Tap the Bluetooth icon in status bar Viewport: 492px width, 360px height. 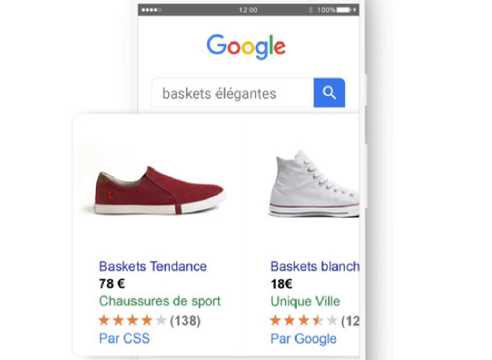coord(311,10)
